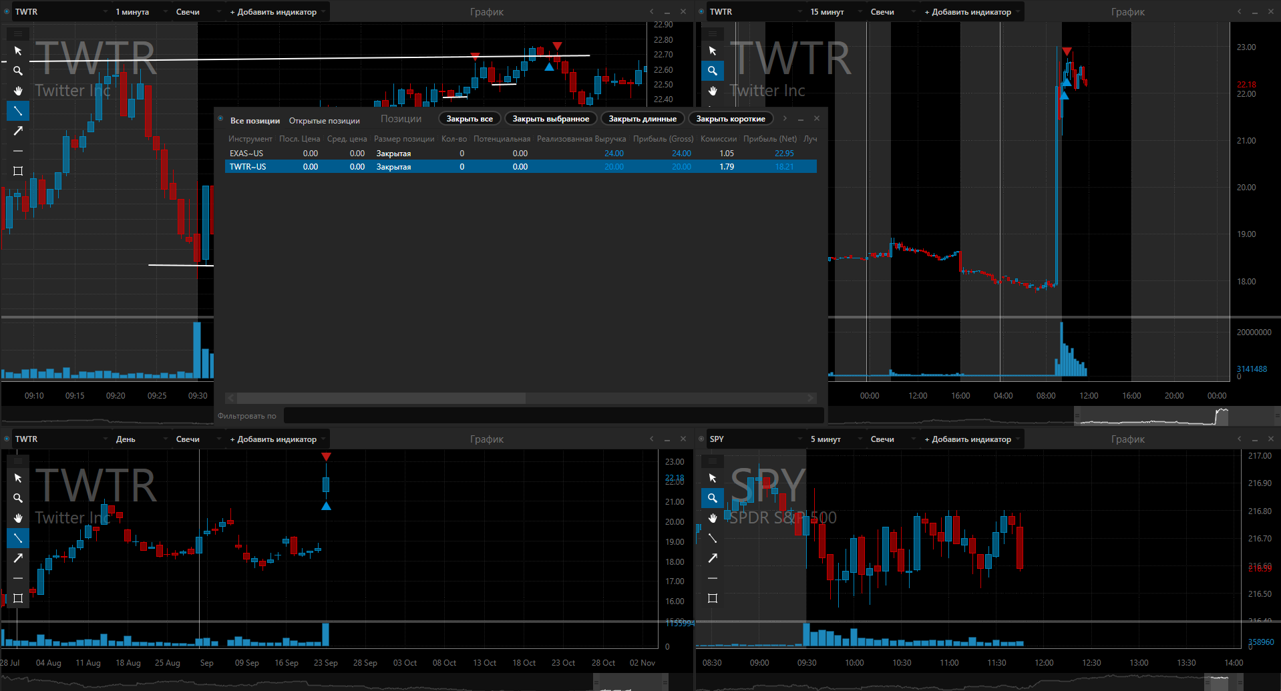Click 'Закрыть все' button
The height and width of the screenshot is (691, 1281).
(x=470, y=119)
